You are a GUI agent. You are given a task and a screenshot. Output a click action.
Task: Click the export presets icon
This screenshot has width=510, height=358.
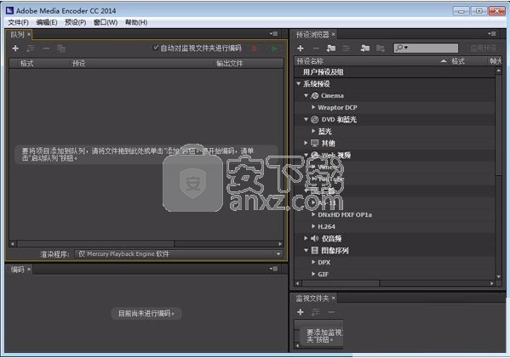tap(381, 48)
